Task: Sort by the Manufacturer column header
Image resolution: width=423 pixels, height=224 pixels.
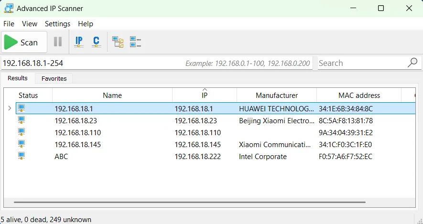Action: tap(277, 95)
